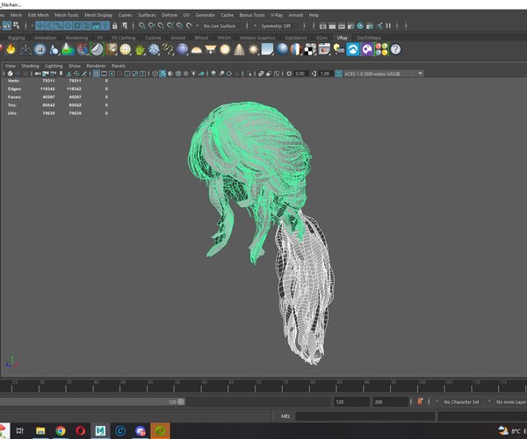Image resolution: width=527 pixels, height=439 pixels.
Task: Open the viewport Shading menu
Action: [x=30, y=66]
